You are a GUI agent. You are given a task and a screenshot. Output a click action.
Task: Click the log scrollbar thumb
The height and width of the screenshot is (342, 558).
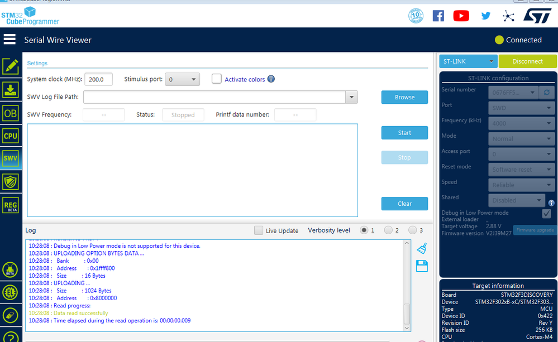pyautogui.click(x=407, y=314)
